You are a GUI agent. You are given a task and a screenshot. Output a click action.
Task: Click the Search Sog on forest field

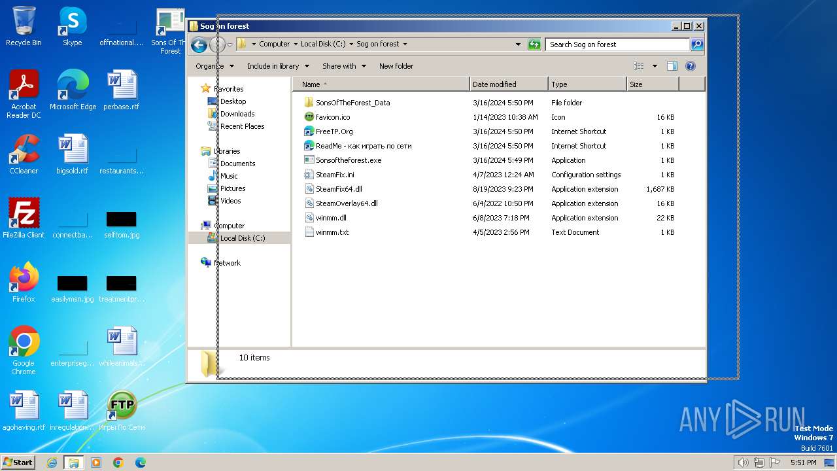point(618,44)
